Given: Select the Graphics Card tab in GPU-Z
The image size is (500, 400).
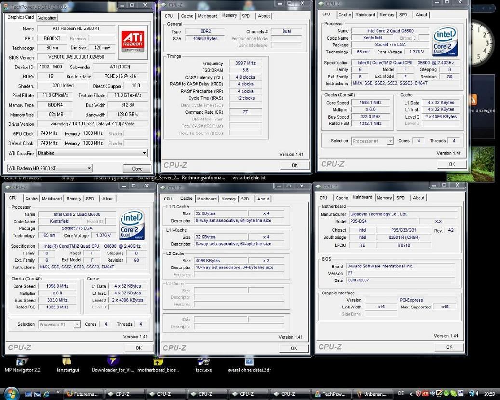Looking at the screenshot, I should tap(20, 17).
